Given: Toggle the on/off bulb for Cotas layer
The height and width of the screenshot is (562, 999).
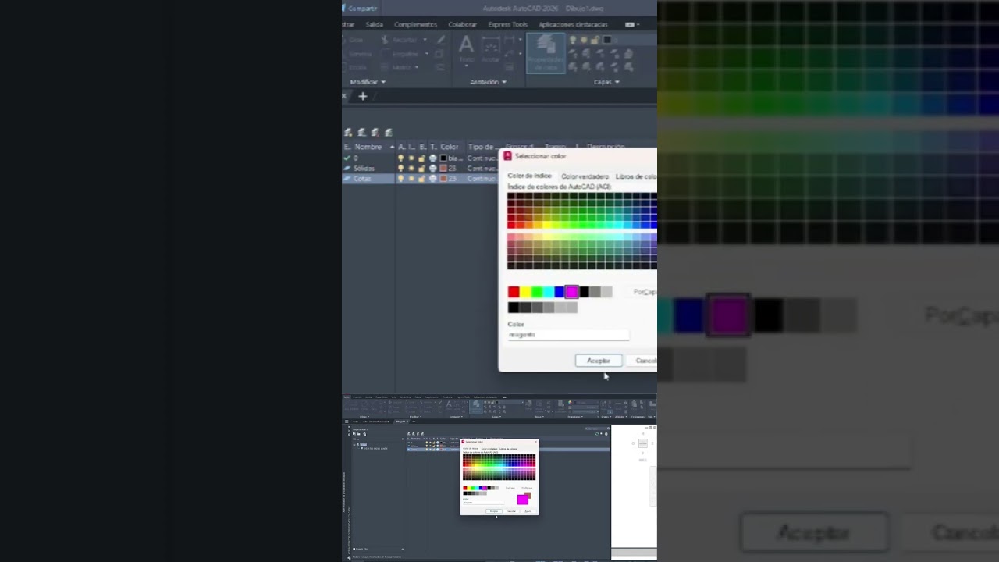Looking at the screenshot, I should tap(401, 178).
